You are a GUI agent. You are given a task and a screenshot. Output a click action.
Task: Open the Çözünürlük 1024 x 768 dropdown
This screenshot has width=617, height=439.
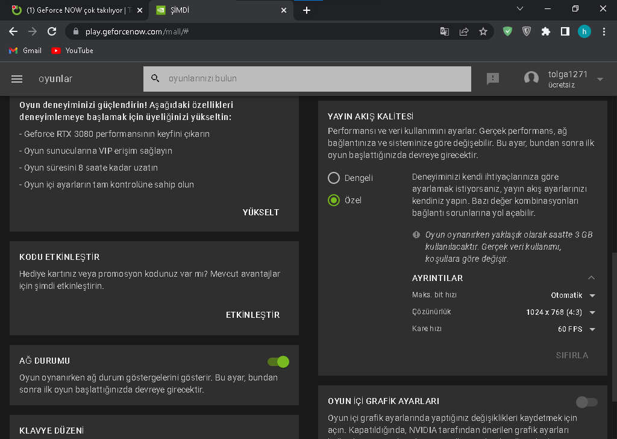click(x=561, y=312)
